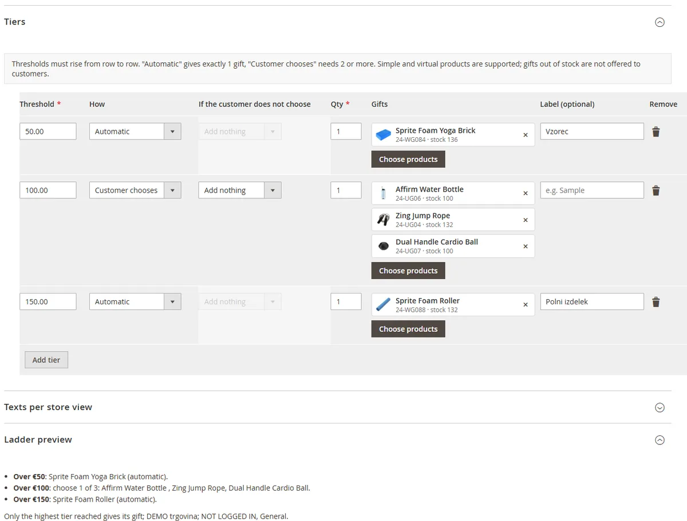This screenshot has height=521, width=687.
Task: Delete the 100.00 threshold tier row
Action: point(656,190)
